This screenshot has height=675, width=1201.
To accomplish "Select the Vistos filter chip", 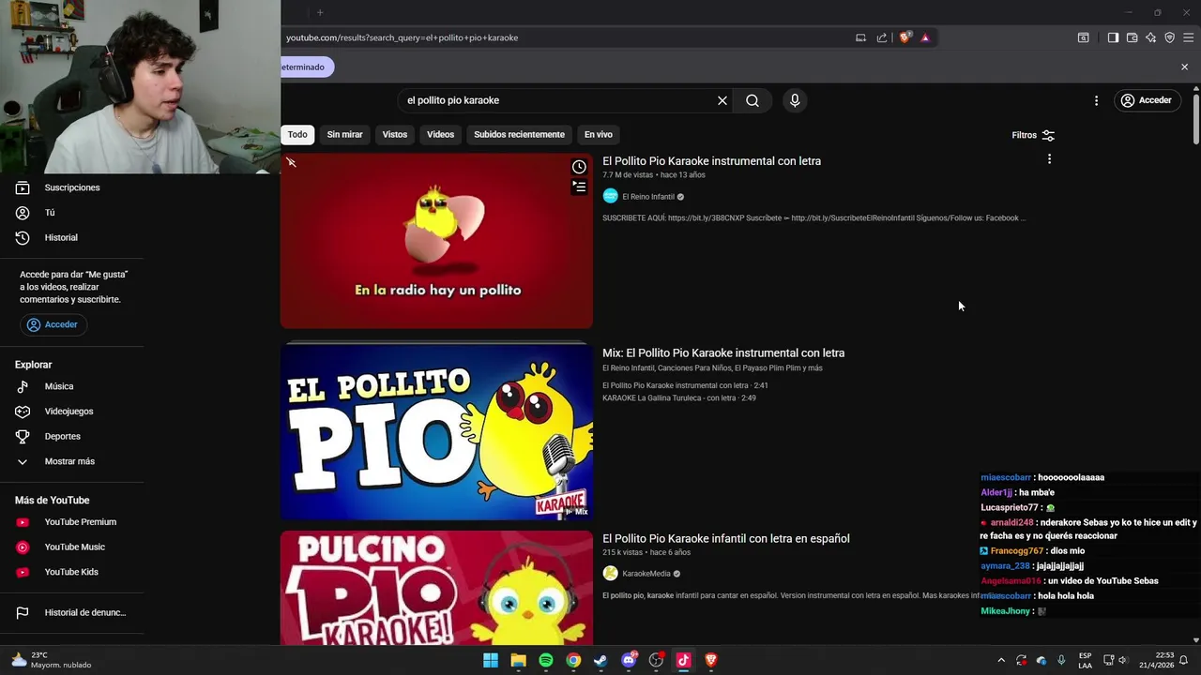I will (395, 134).
